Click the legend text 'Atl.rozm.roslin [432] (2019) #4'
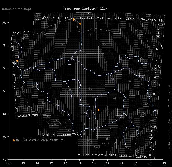Image resolution: width=172 pixels, height=167 pixels. point(40,140)
